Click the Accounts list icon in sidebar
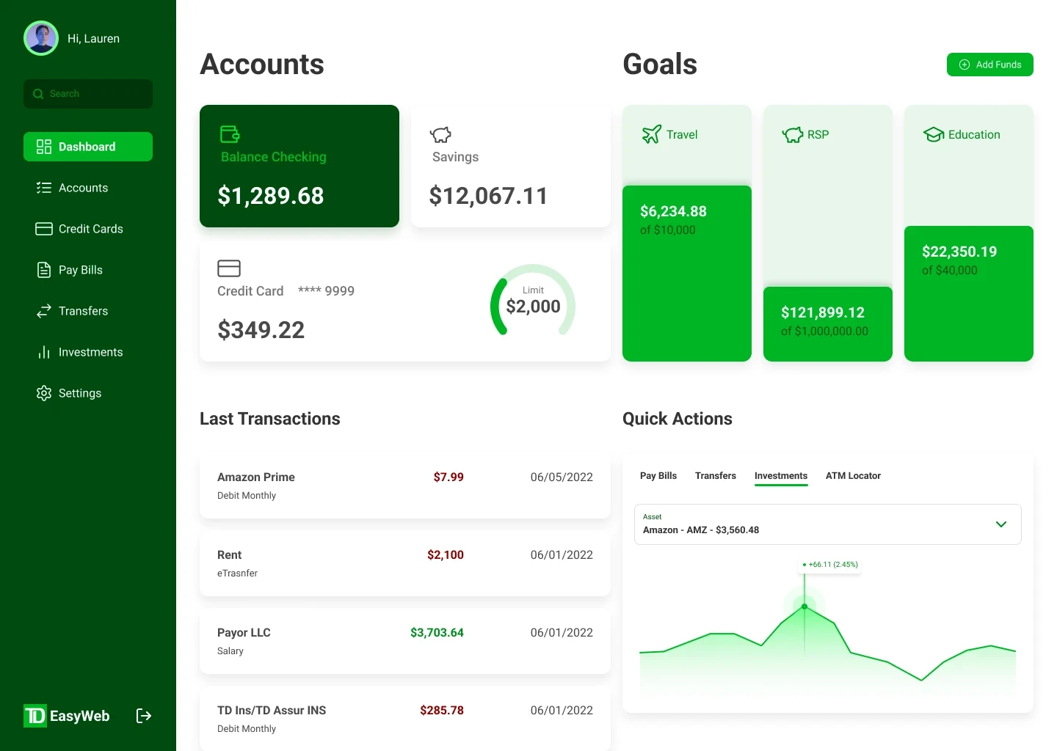 (x=44, y=188)
